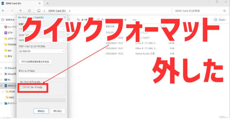This screenshot has height=121, width=230.
Task: Open the 並べ替え sort menu
Action: tap(82, 20)
